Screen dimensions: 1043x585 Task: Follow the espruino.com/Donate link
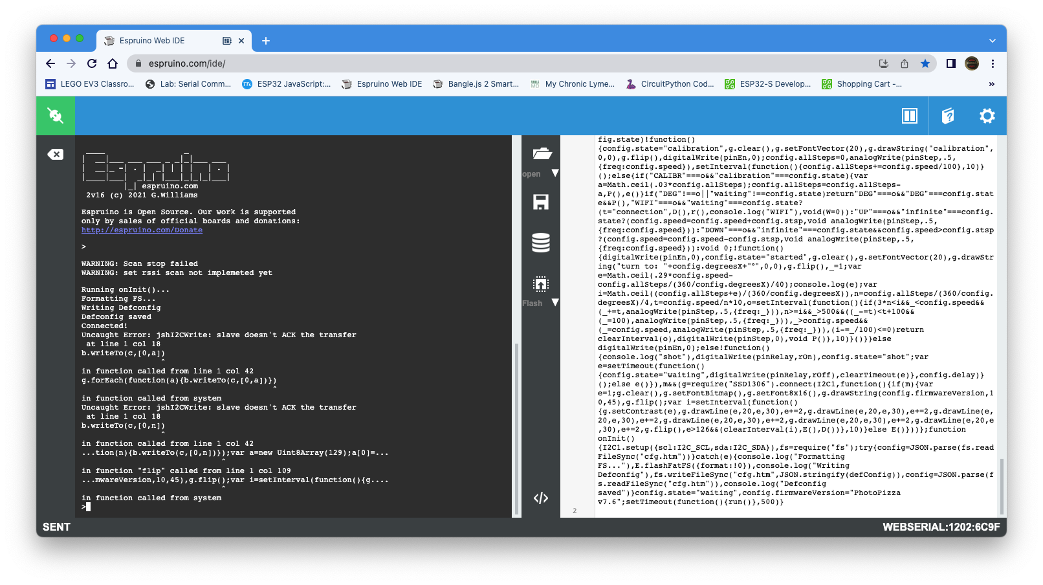pos(142,230)
